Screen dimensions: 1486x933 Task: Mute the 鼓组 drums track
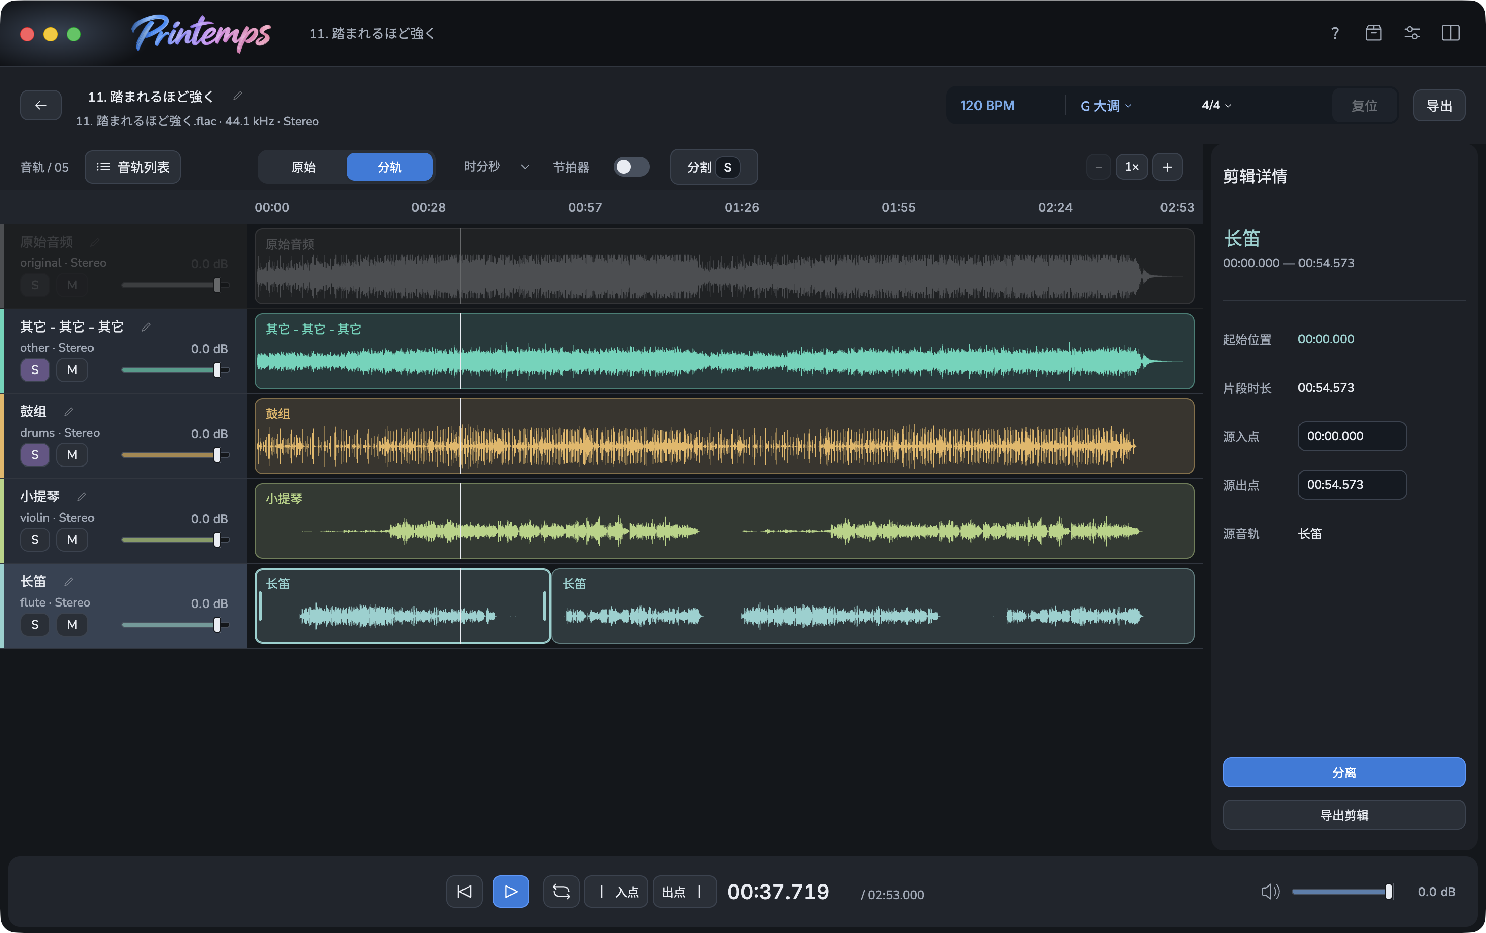72,455
